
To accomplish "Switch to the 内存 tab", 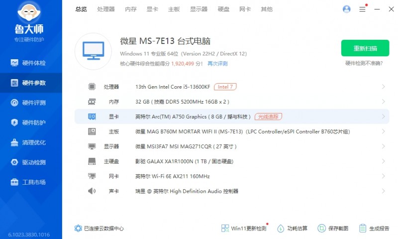I will 131,9.
